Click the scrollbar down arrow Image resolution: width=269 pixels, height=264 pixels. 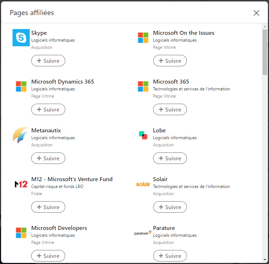coord(265,260)
